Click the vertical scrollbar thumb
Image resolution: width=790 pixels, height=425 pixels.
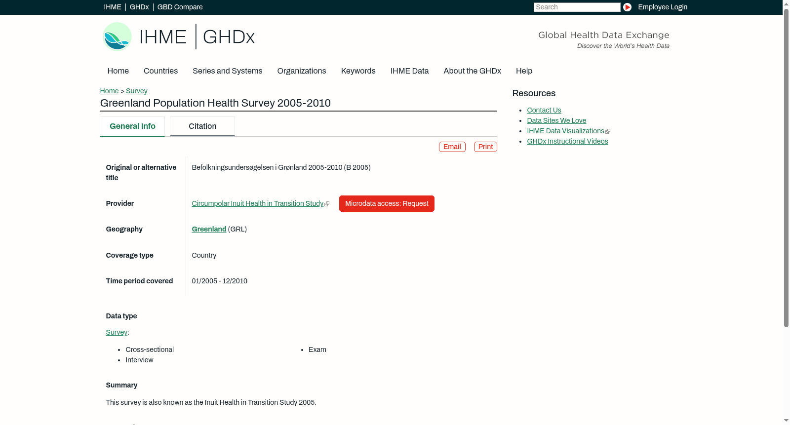coord(786,168)
